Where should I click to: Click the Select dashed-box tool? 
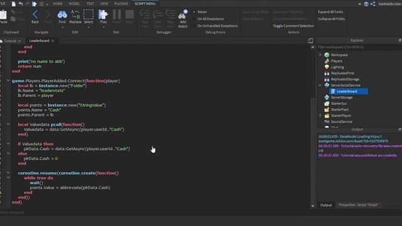click(x=89, y=14)
